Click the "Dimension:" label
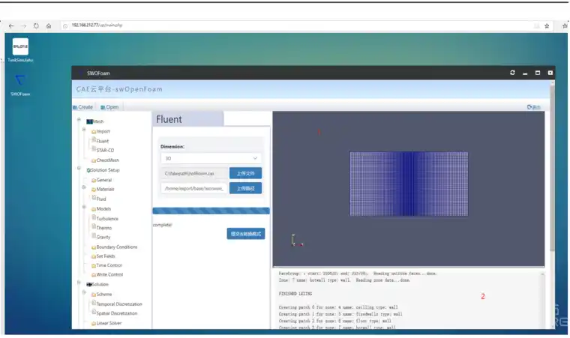 point(172,146)
